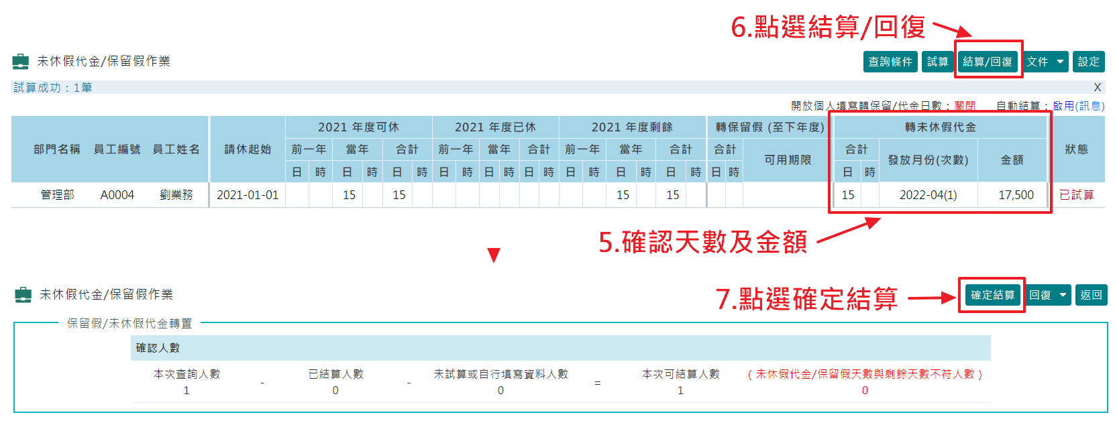Image resolution: width=1117 pixels, height=425 pixels.
Task: Click the 未試算或自行填寫資料人數 label
Action: click(x=500, y=374)
